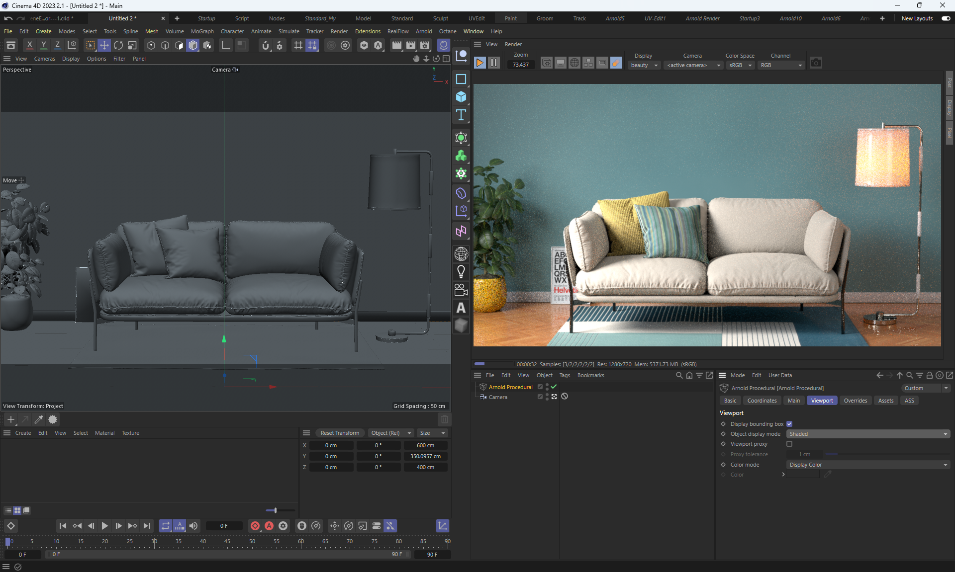The width and height of the screenshot is (955, 572).
Task: Start the Arnold IPR render play button
Action: pos(480,63)
